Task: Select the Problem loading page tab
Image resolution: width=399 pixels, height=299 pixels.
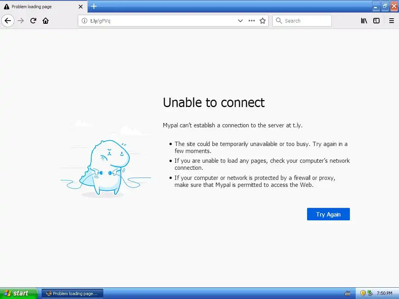Action: tap(44, 7)
